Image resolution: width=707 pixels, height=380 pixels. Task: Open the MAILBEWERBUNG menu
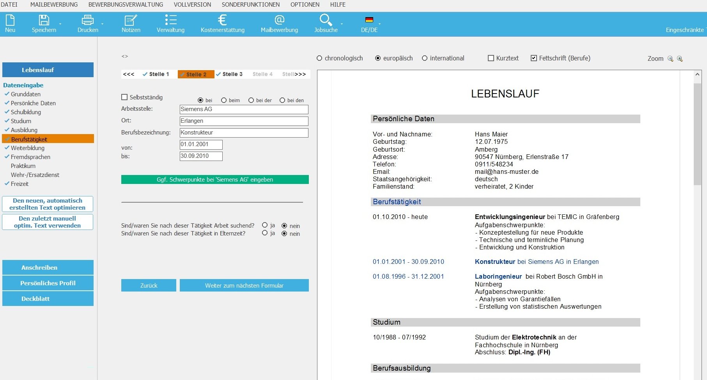[54, 5]
